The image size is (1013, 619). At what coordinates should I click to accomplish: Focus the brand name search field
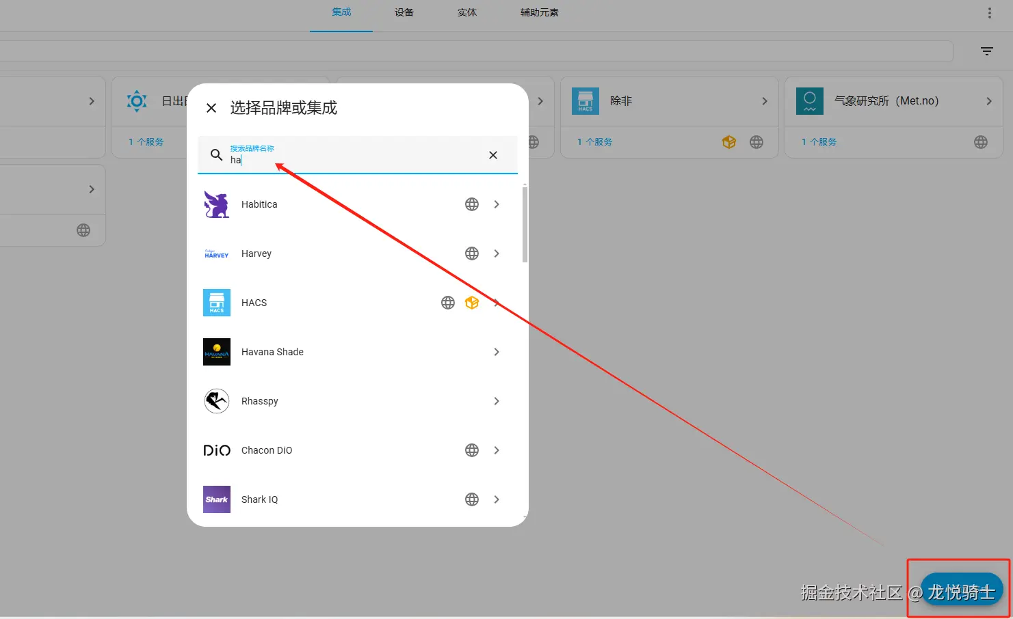(x=358, y=155)
